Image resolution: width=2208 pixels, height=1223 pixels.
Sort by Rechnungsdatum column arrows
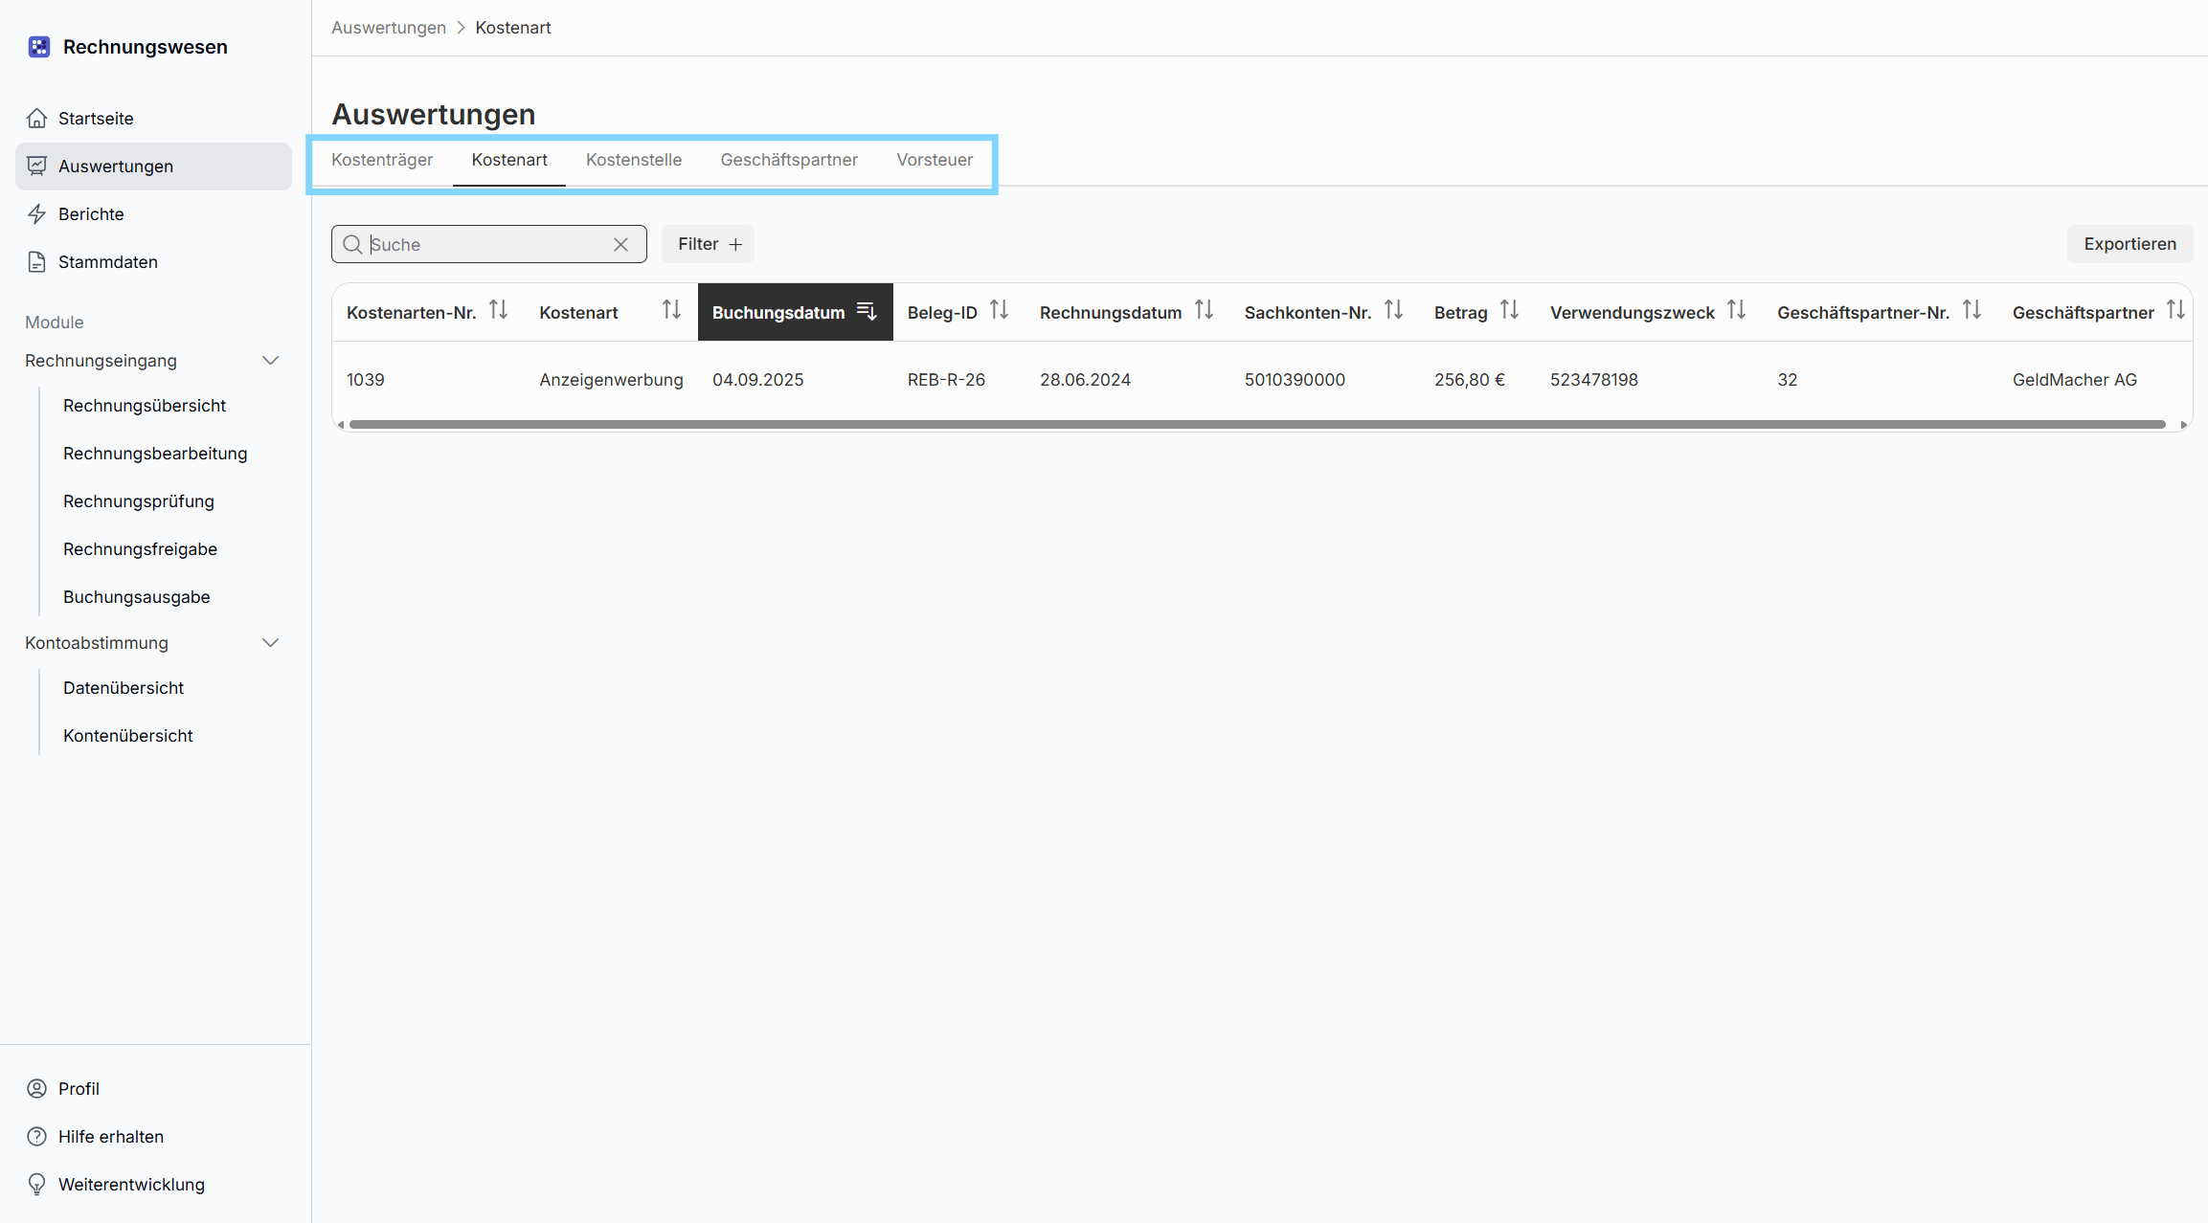[x=1204, y=310]
